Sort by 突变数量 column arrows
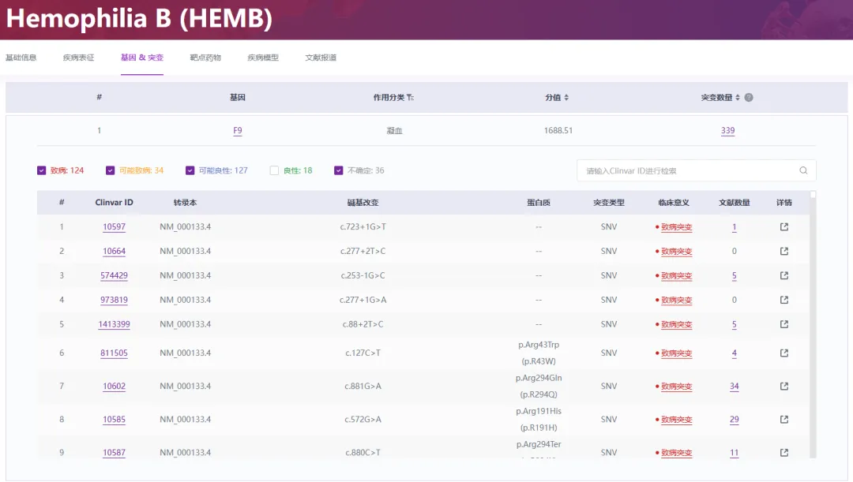The image size is (853, 482). point(738,98)
